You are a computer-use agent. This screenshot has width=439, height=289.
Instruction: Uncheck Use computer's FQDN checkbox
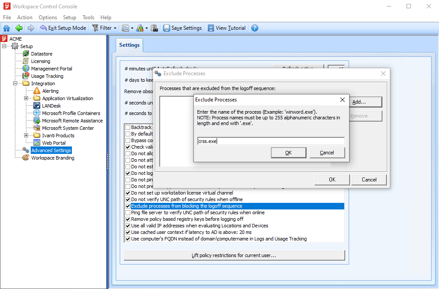[128, 239]
